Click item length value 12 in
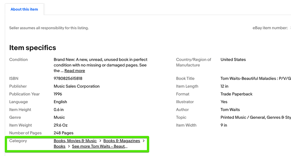The height and width of the screenshot is (156, 291). point(225,86)
